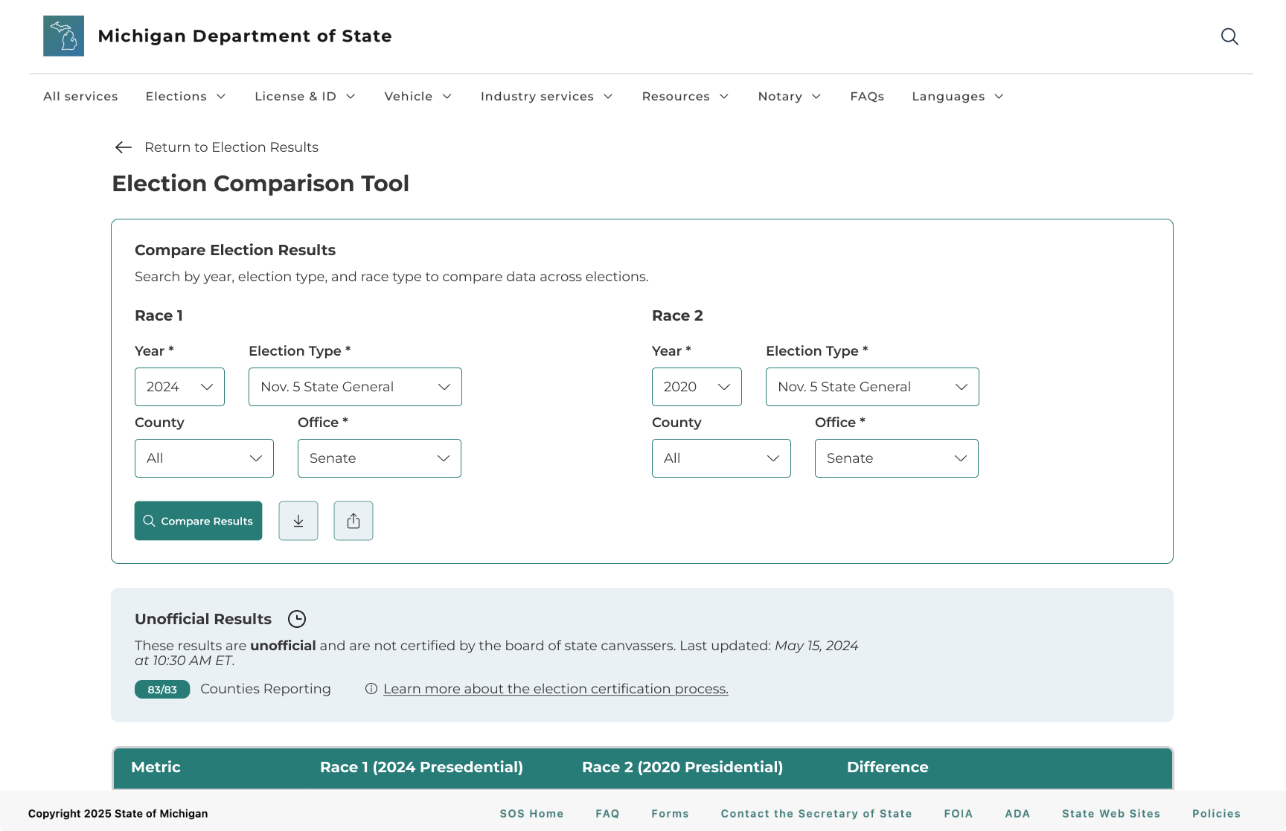Open the site search magnifier icon

click(x=1229, y=36)
